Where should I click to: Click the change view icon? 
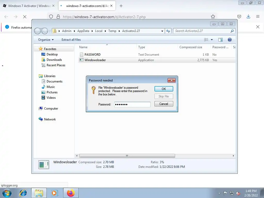[206, 40]
